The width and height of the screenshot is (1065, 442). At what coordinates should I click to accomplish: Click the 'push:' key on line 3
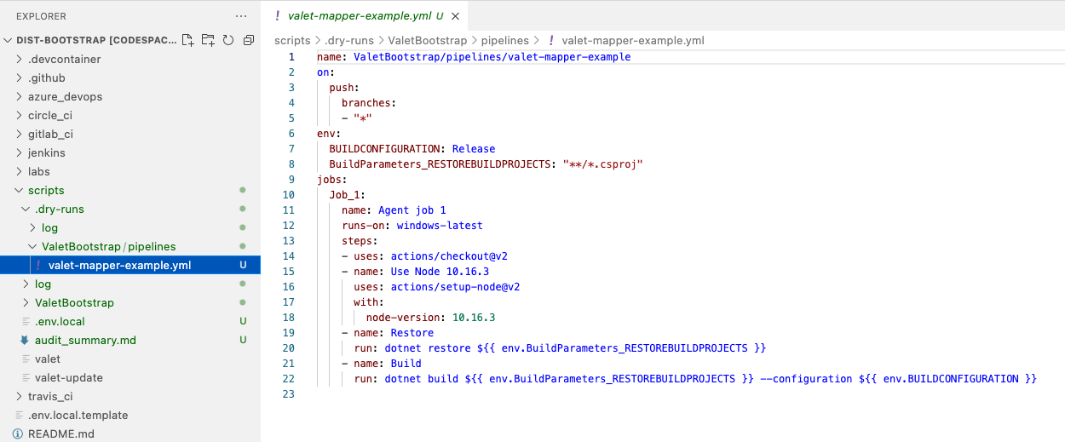point(344,88)
